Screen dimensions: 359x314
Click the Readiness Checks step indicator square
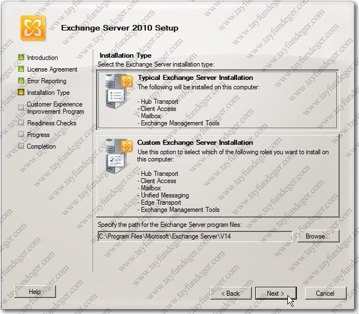pos(21,123)
